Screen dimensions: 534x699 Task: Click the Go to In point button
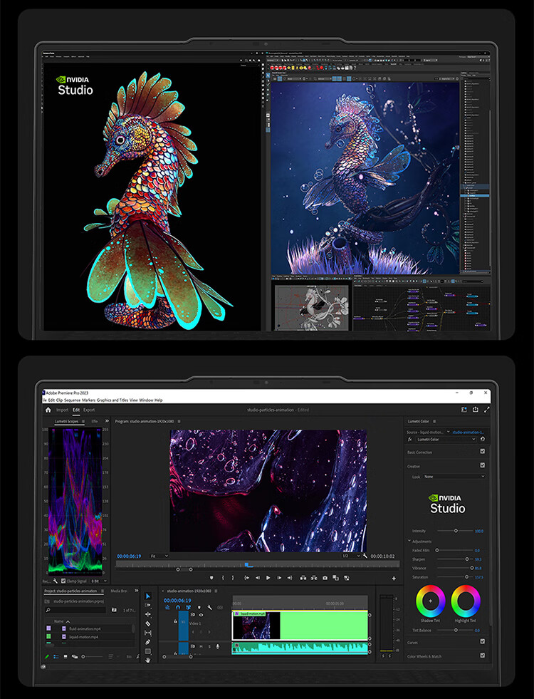tap(247, 578)
